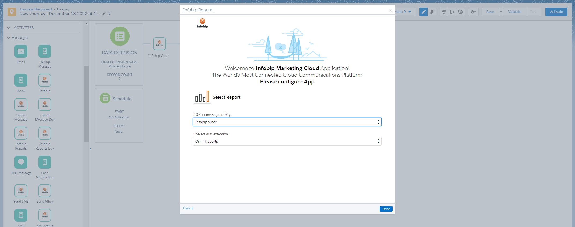Select the Send Viber activity icon

click(x=45, y=191)
